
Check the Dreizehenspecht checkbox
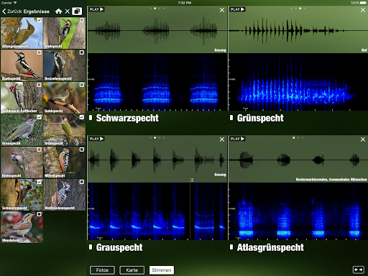point(82,52)
